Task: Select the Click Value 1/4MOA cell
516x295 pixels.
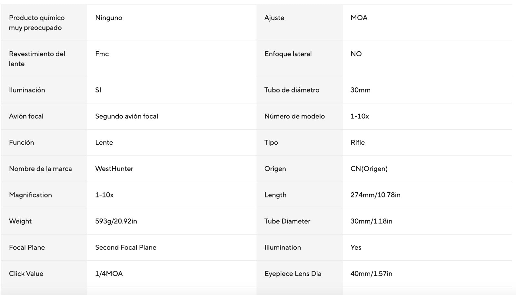Action: (109, 274)
